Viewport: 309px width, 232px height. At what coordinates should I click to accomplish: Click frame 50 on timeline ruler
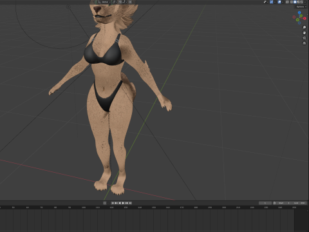tap(14, 208)
